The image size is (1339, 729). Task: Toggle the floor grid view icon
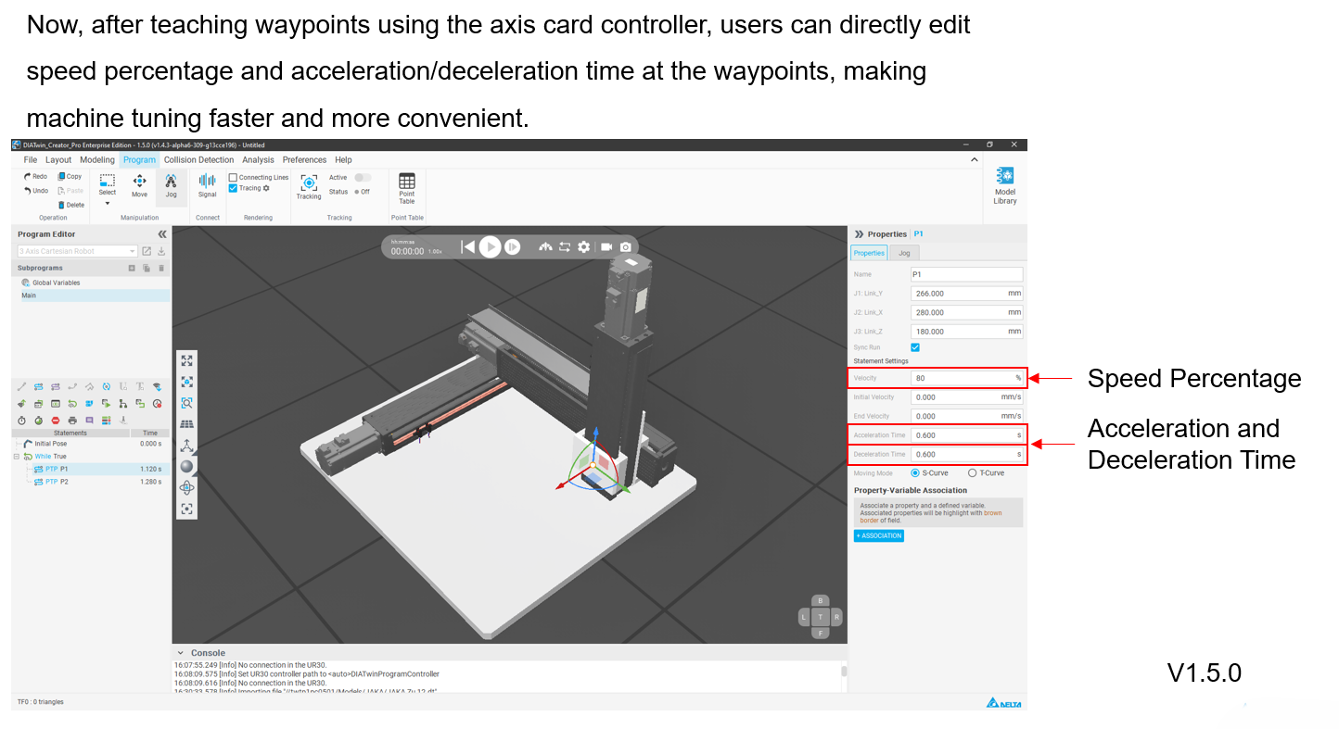click(x=187, y=424)
